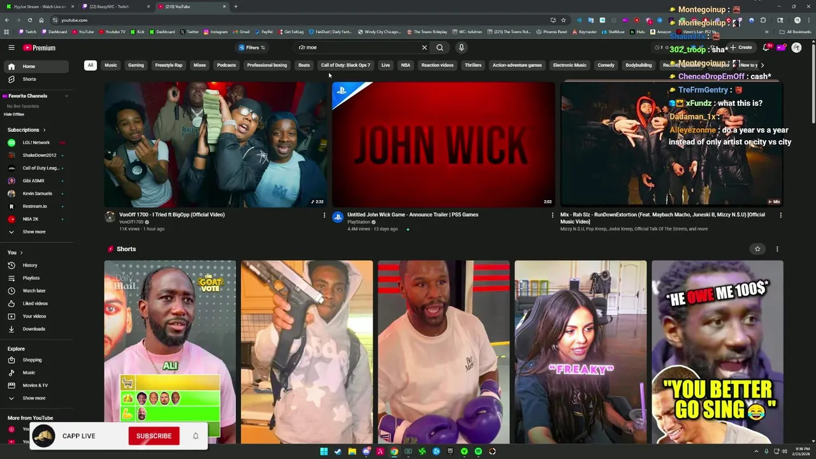The width and height of the screenshot is (816, 459).
Task: Expand the Subscriptions header chevron
Action: coord(44,130)
